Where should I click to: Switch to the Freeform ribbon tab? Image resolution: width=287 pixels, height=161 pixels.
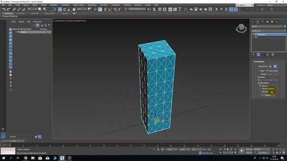pos(21,13)
